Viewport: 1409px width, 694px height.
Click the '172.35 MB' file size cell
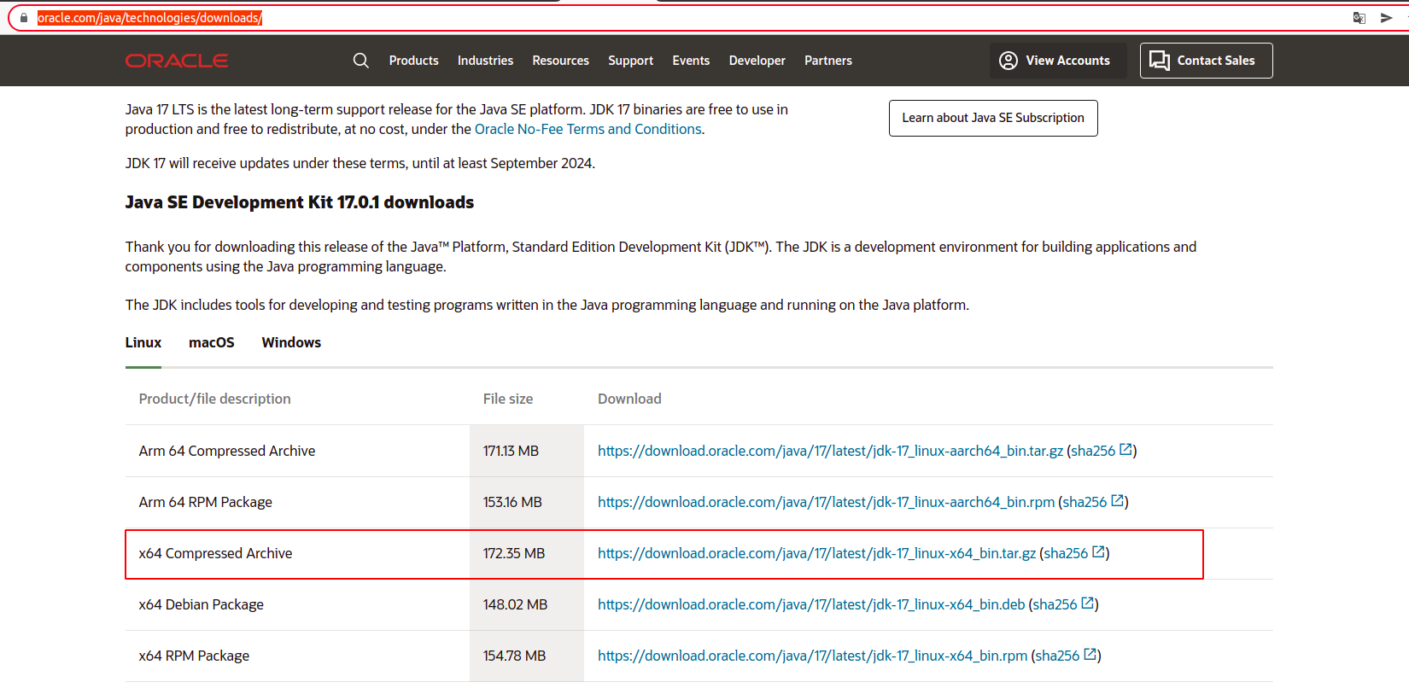tap(527, 553)
